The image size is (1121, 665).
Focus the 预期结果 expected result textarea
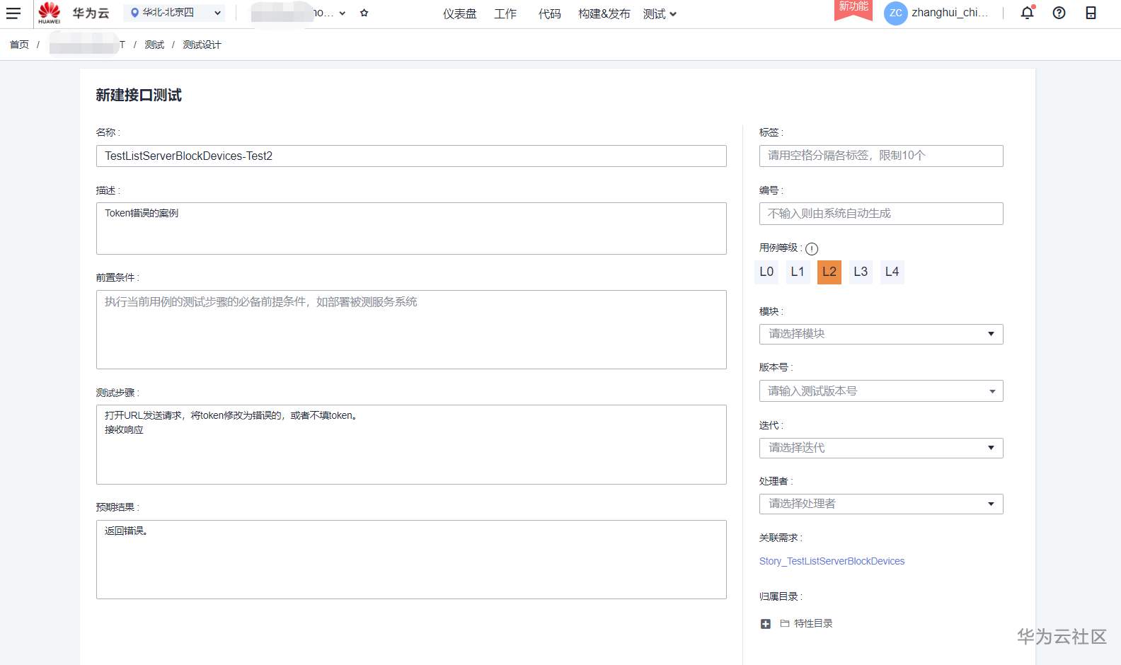click(411, 560)
